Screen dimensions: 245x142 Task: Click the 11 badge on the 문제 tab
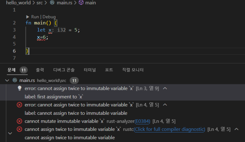[x=24, y=70]
